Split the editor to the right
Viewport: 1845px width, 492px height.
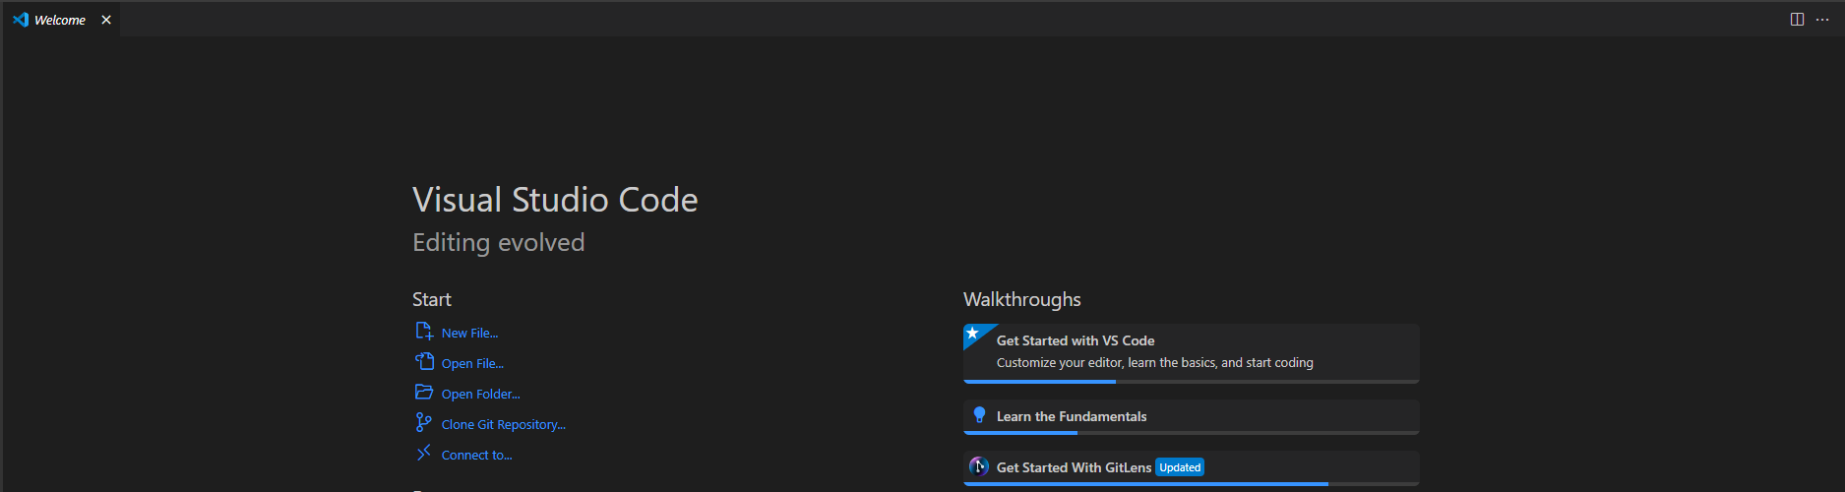(1797, 20)
